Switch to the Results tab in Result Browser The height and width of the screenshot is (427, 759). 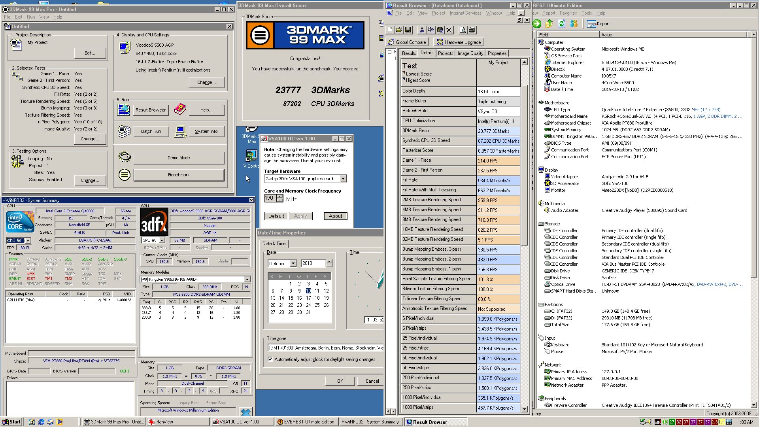coord(409,53)
